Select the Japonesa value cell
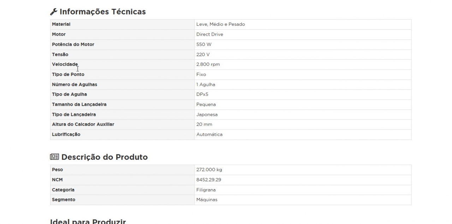 (x=207, y=114)
